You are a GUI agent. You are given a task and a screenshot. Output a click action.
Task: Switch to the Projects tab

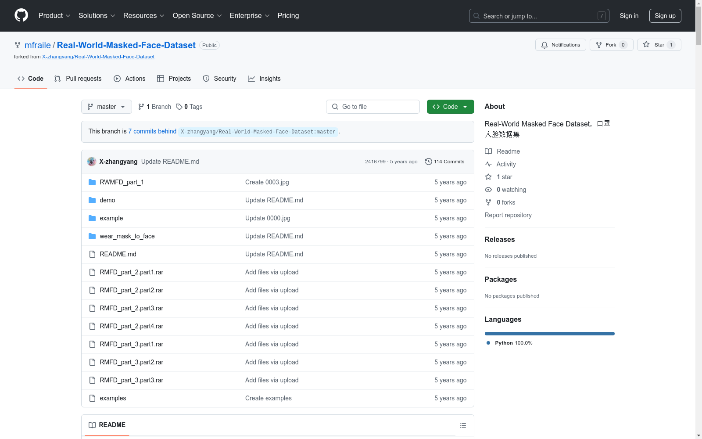174,79
